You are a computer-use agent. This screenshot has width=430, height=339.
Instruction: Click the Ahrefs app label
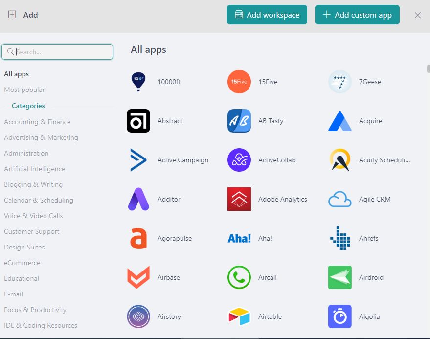[x=368, y=238]
